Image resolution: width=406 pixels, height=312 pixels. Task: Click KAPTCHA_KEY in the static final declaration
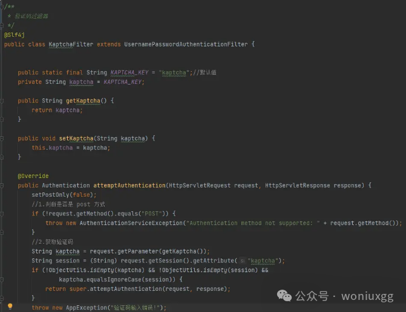129,72
